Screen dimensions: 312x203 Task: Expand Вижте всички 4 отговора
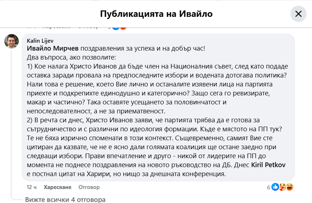click(65, 199)
